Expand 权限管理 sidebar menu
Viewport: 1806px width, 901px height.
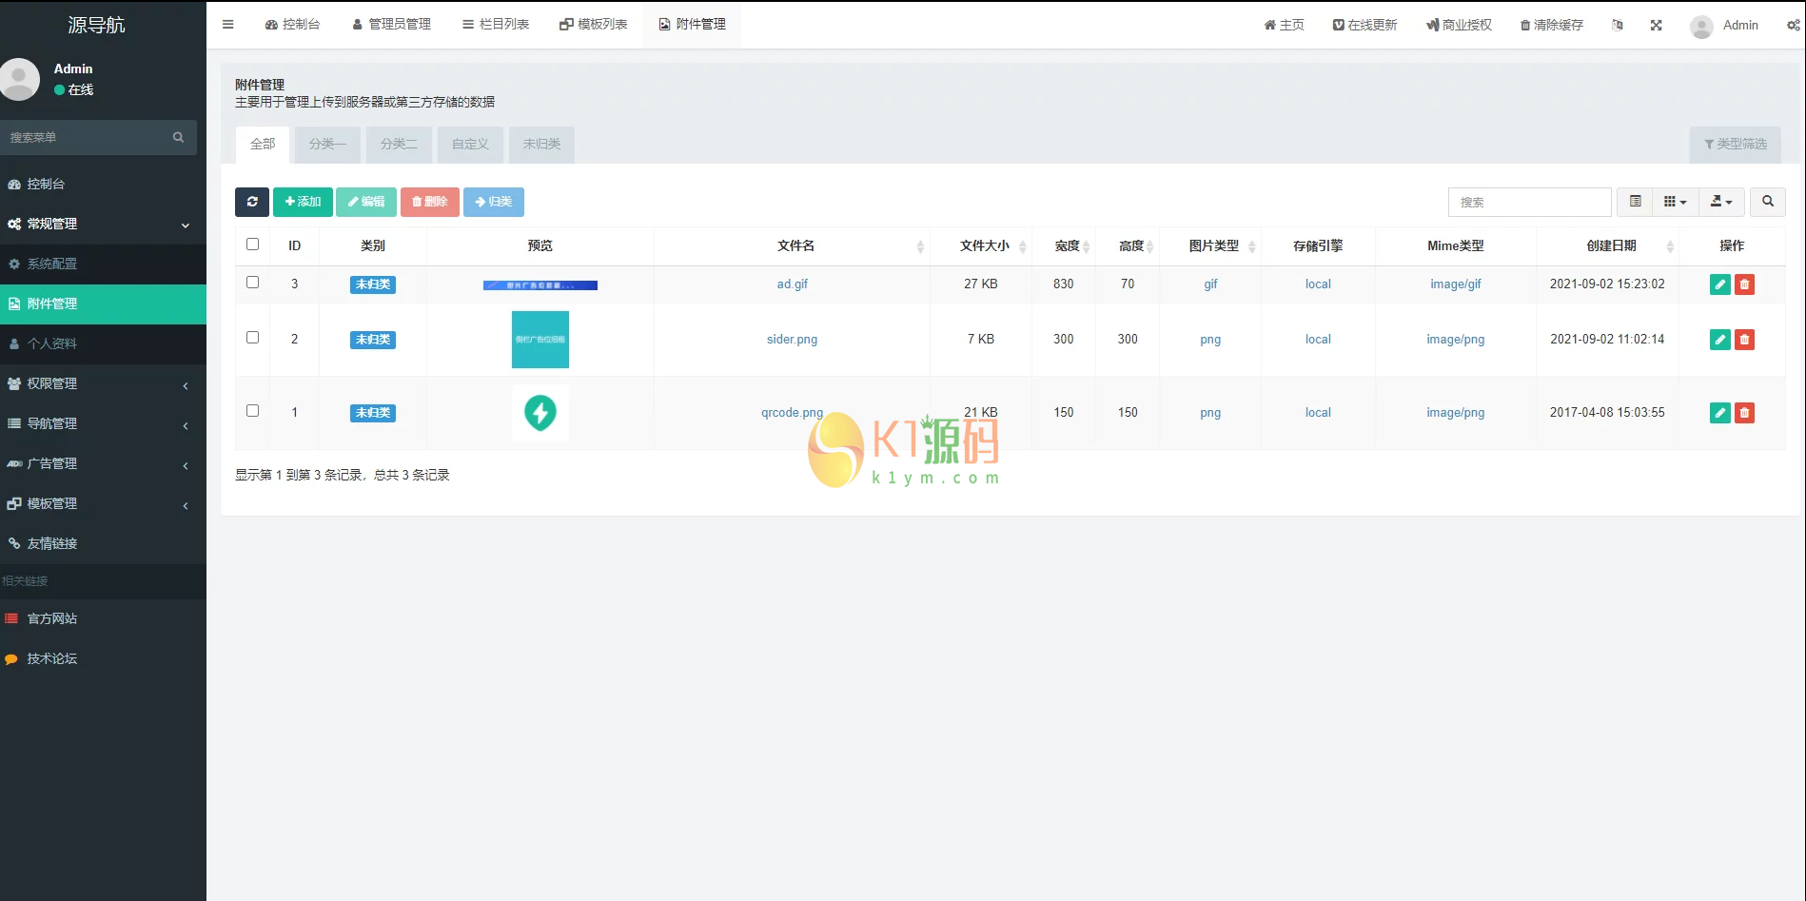[103, 383]
